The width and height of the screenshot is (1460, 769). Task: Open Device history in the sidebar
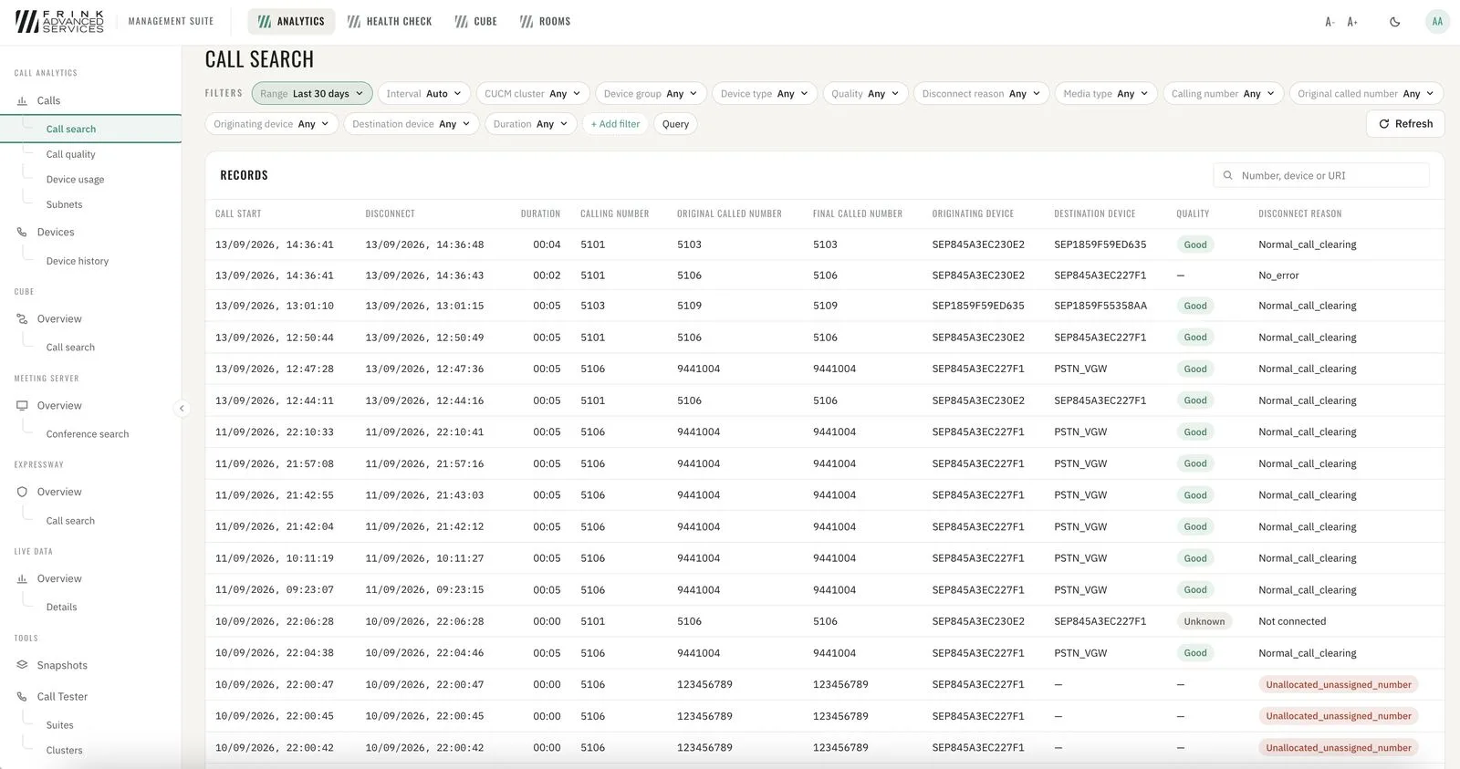[x=78, y=261]
